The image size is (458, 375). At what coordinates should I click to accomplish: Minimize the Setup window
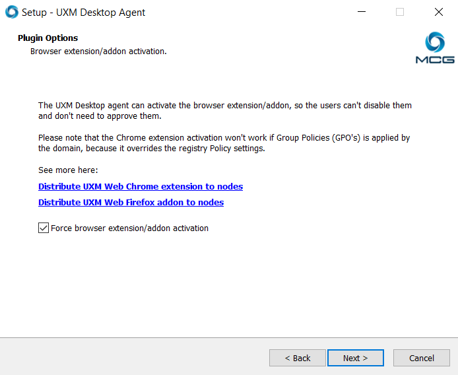coord(362,12)
